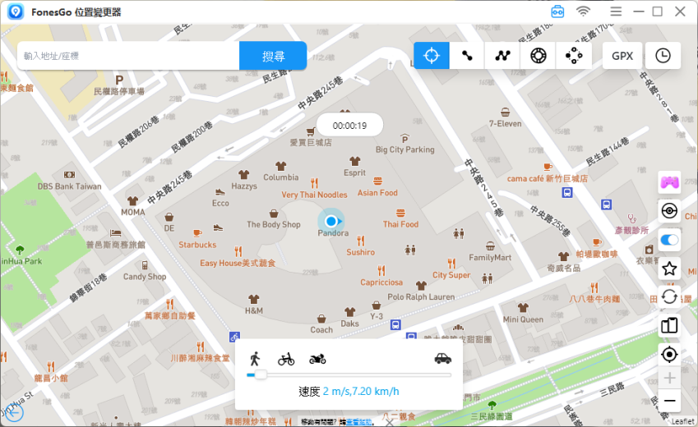698x427 pixels.
Task: Select car speed icon
Action: (443, 359)
